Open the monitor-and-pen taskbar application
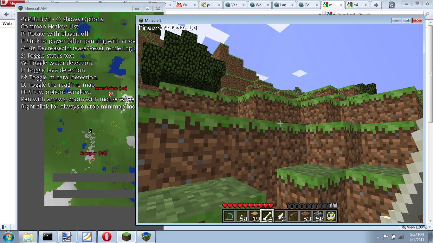This screenshot has width=433, height=243. click(68, 237)
